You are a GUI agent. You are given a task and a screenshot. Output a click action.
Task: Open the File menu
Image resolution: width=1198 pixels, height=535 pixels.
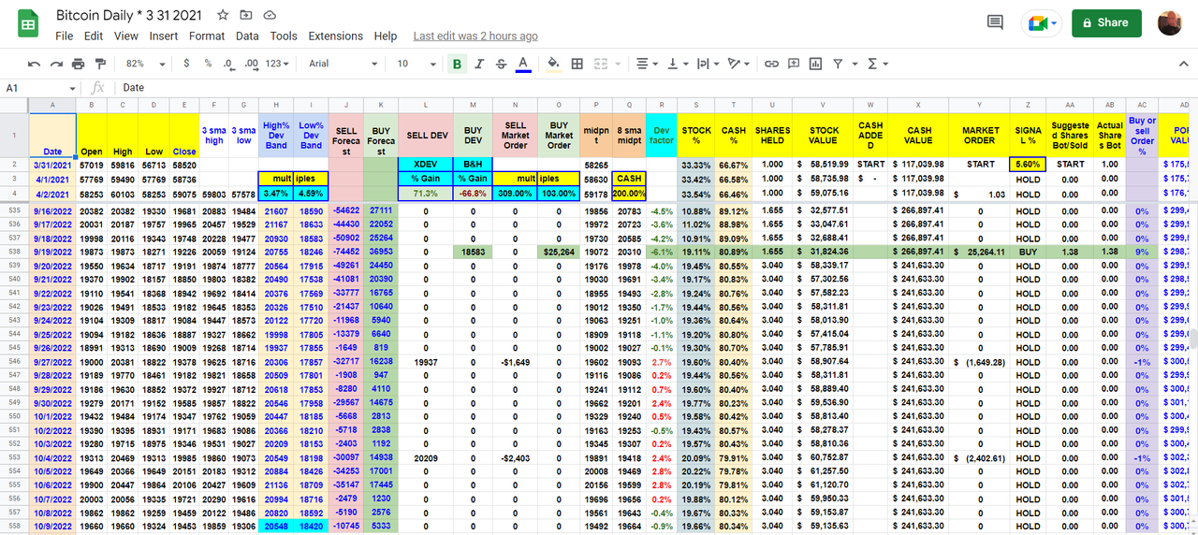(x=65, y=36)
